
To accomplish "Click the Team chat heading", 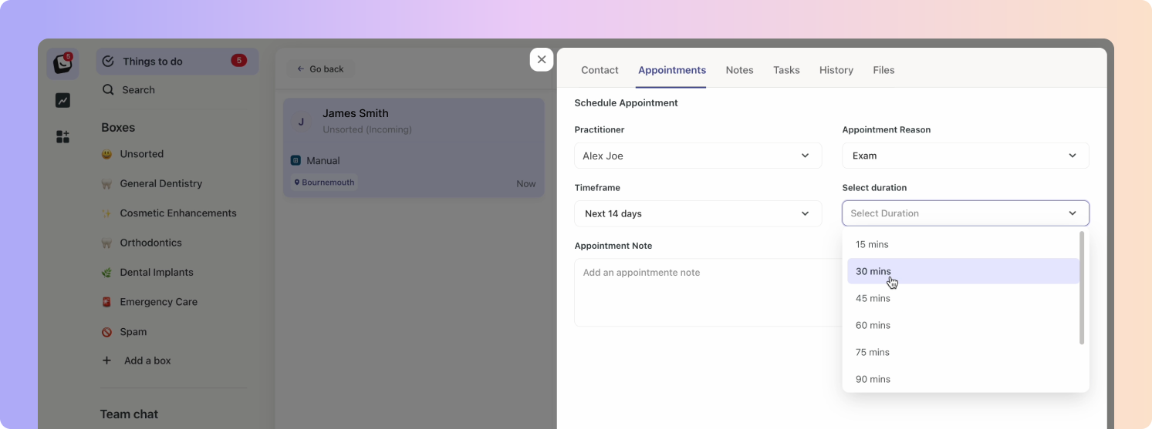I will point(129,414).
